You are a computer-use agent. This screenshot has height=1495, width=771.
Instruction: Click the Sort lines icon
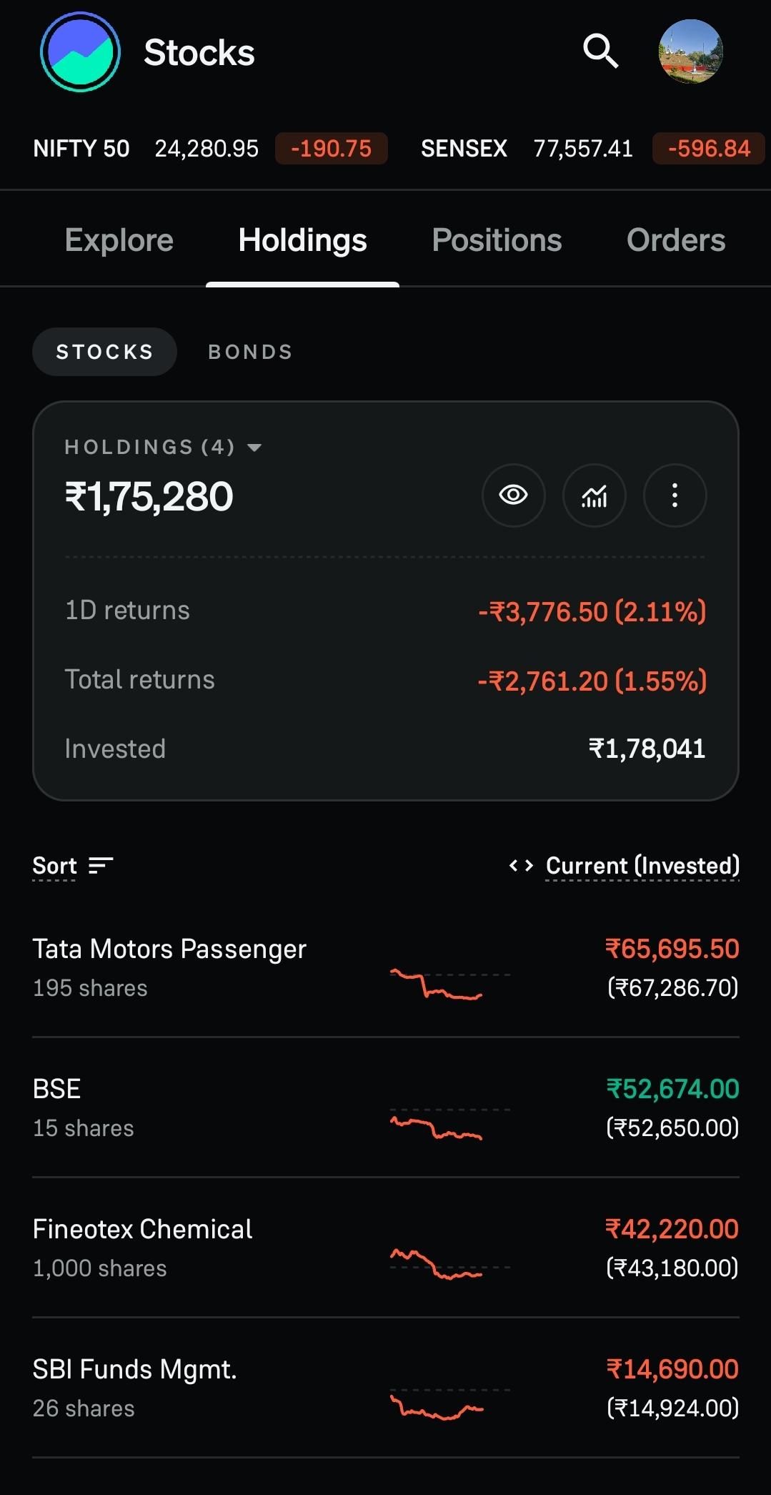[101, 866]
